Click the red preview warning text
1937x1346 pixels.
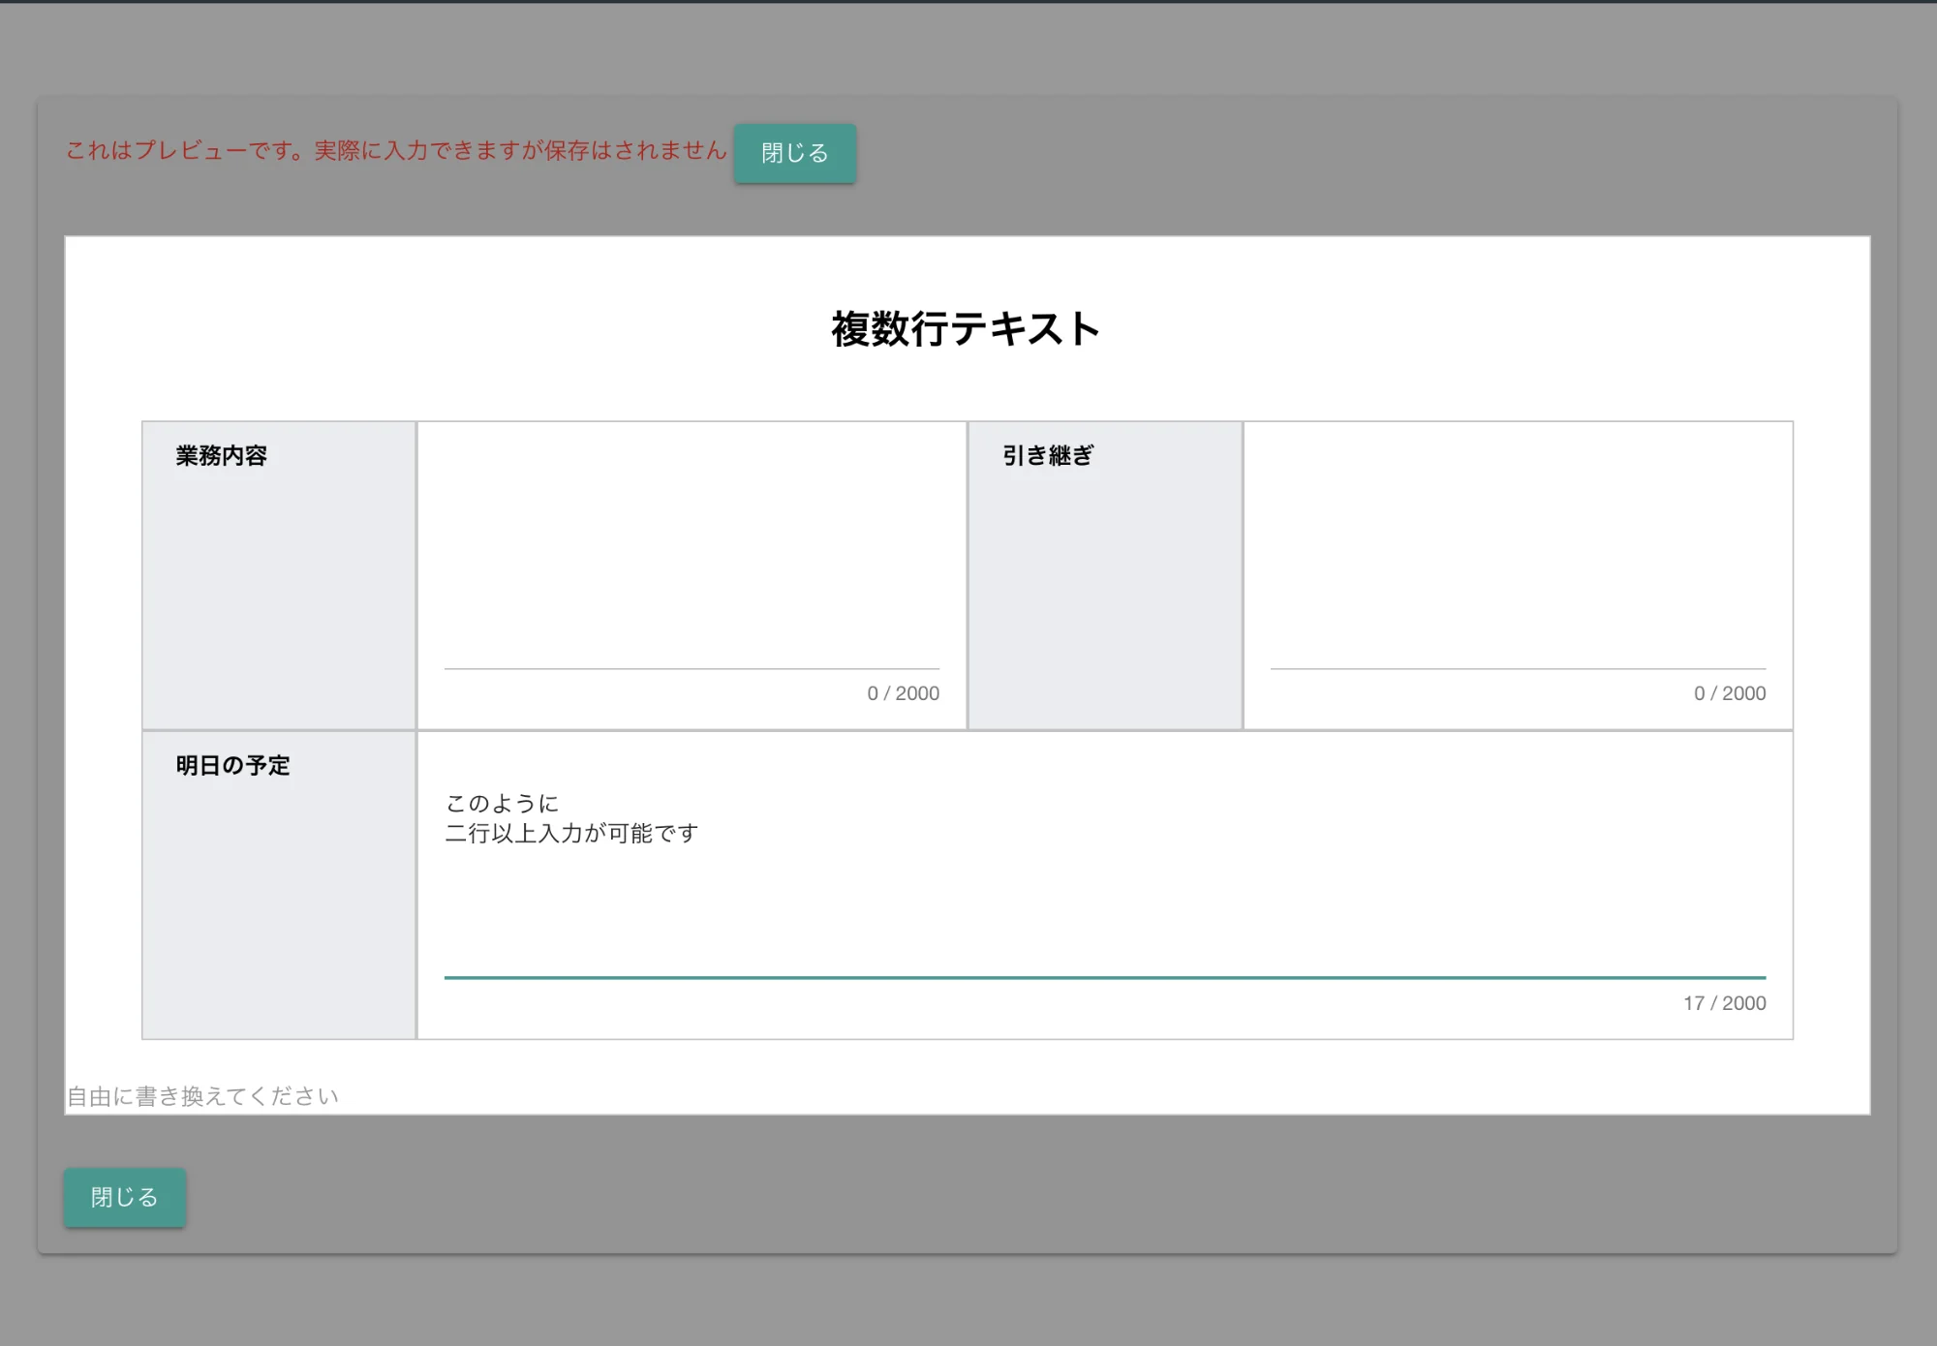(x=395, y=150)
